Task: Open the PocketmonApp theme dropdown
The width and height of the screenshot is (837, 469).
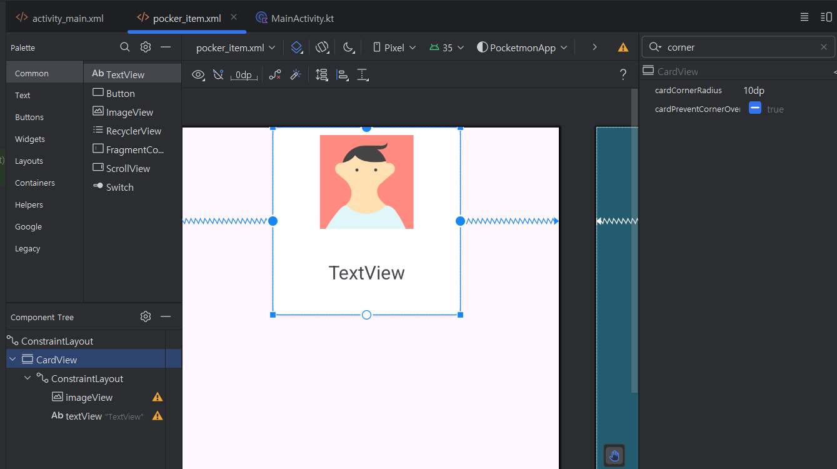Action: coord(523,48)
